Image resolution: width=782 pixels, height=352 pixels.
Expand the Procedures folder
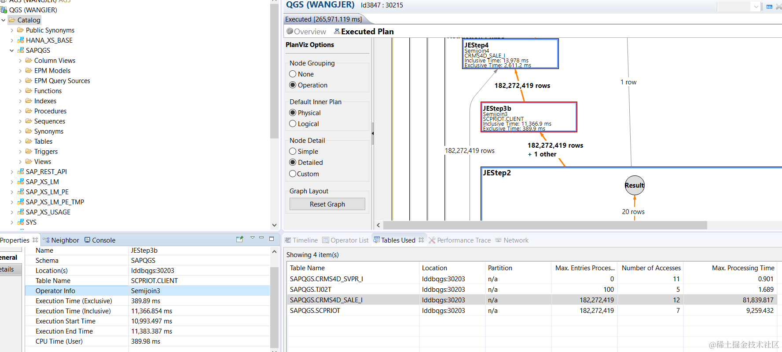coord(20,111)
